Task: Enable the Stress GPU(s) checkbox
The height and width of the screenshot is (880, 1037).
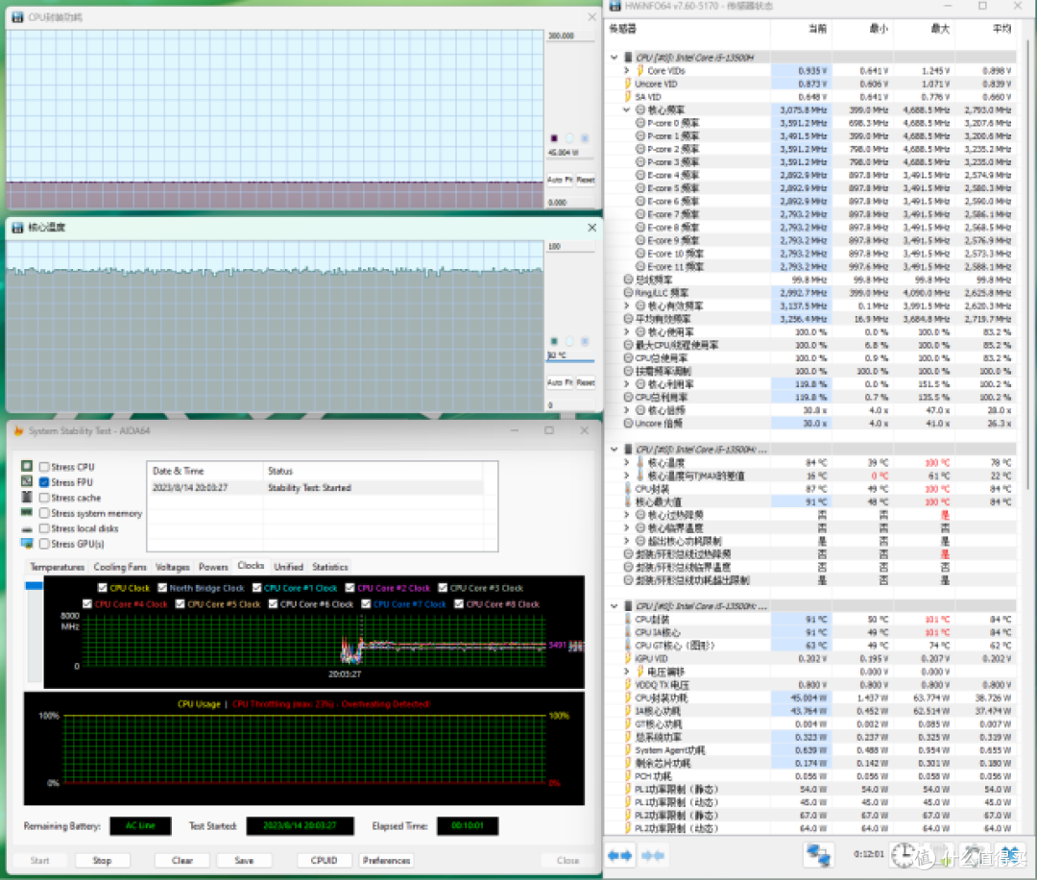Action: [44, 544]
